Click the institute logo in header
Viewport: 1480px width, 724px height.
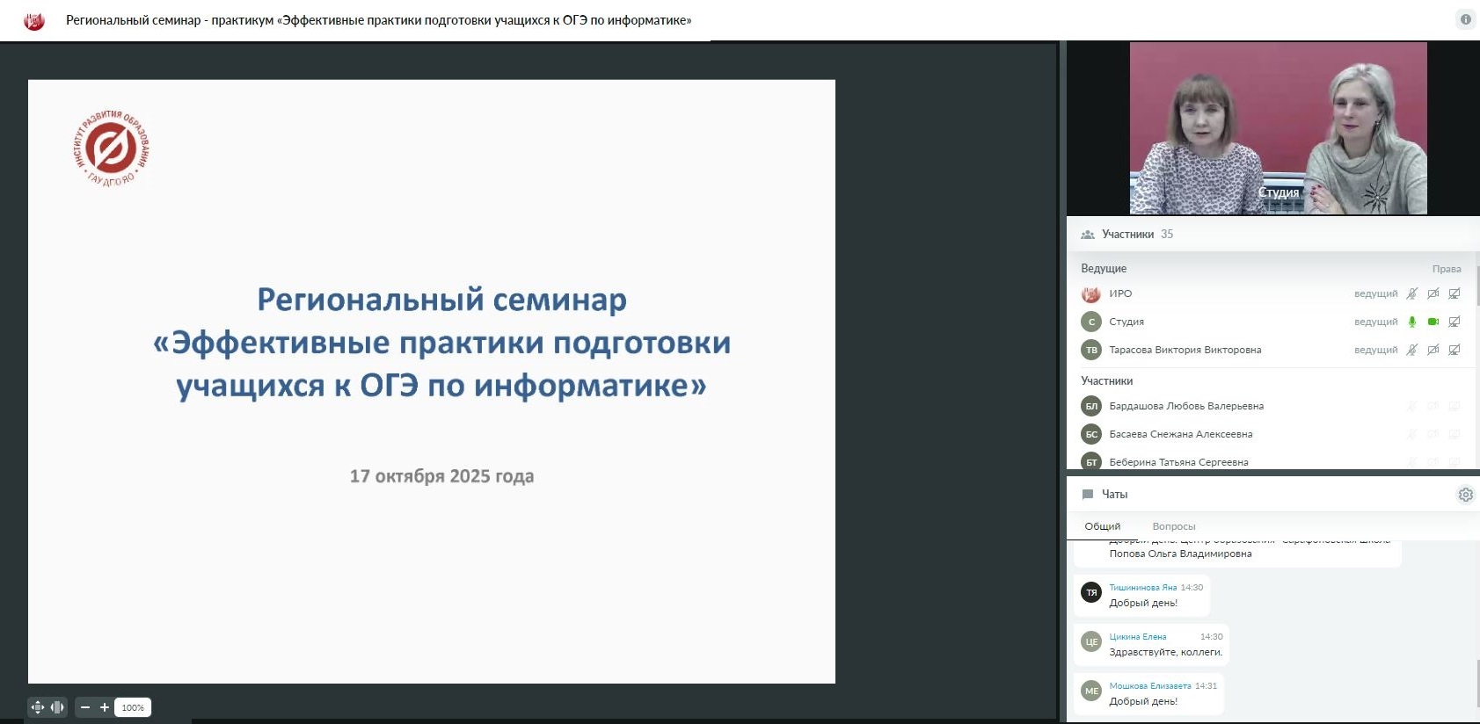pos(34,20)
